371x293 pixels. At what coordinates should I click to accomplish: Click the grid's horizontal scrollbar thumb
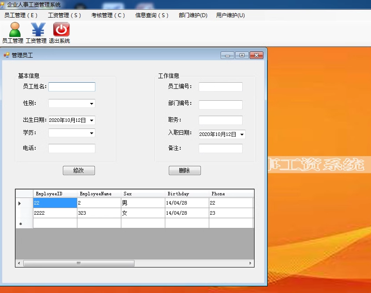coord(79,263)
